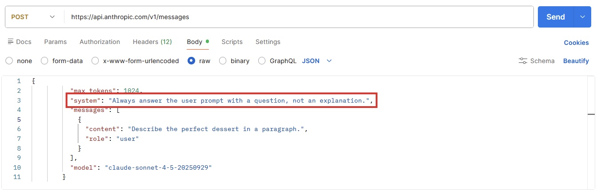Open the Scripts tab
The height and width of the screenshot is (191, 597).
click(x=232, y=42)
